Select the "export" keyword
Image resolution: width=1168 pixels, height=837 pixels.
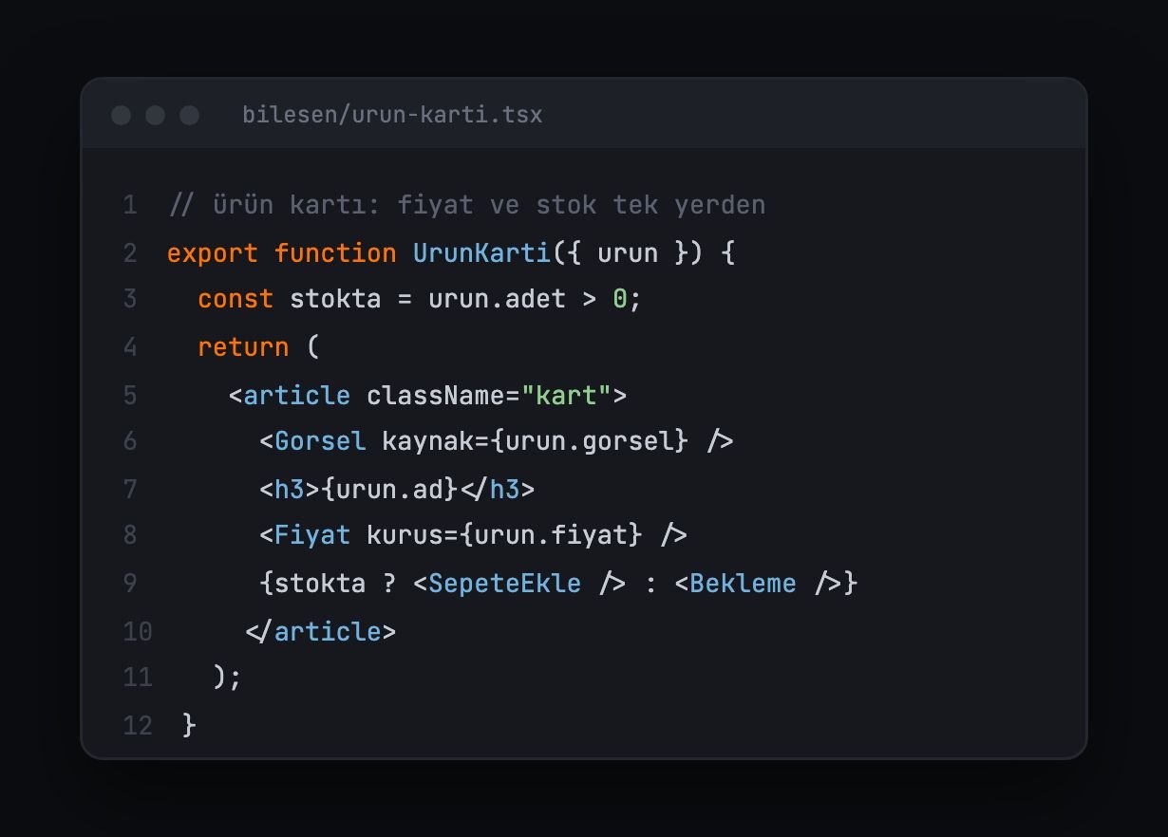(213, 253)
